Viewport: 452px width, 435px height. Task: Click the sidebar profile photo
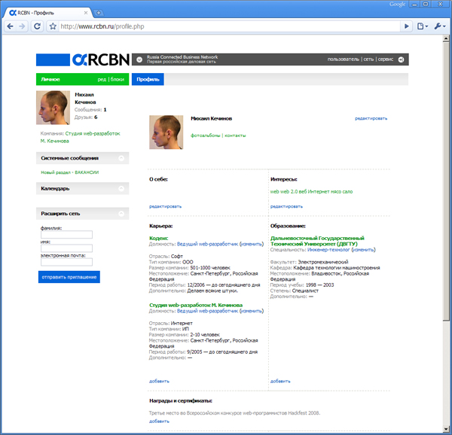(53, 108)
